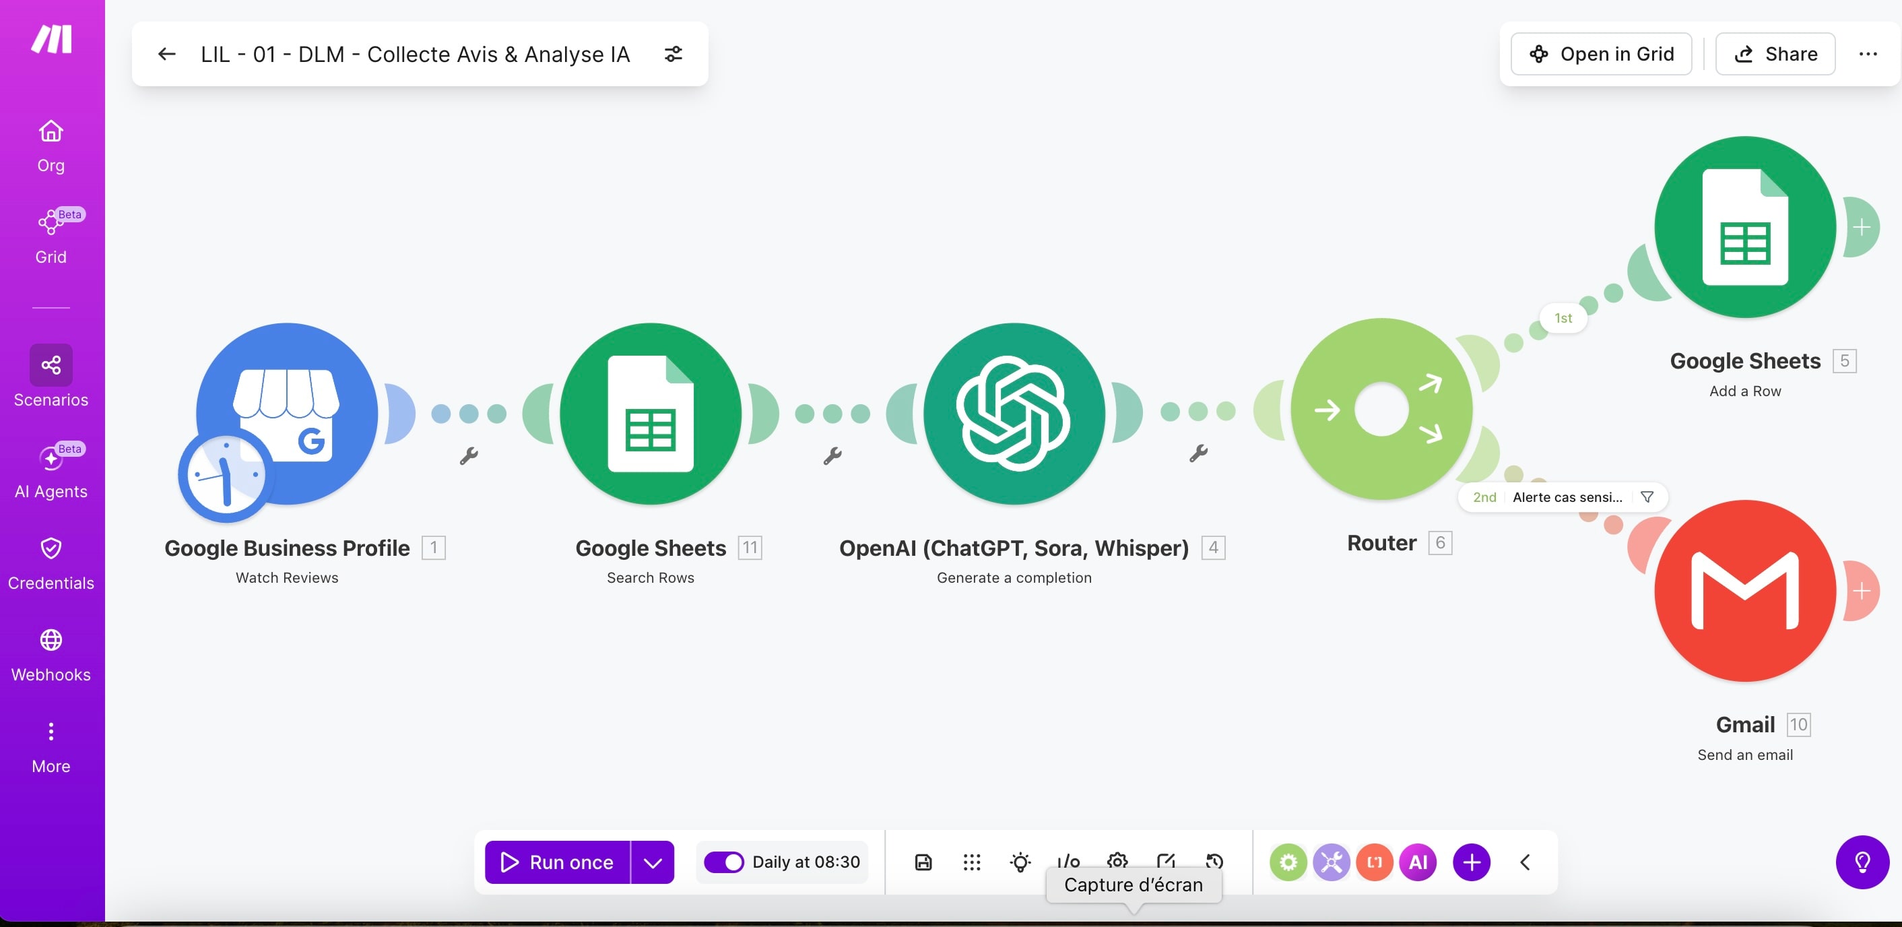Go back using the left arrow
This screenshot has width=1902, height=927.
click(167, 54)
